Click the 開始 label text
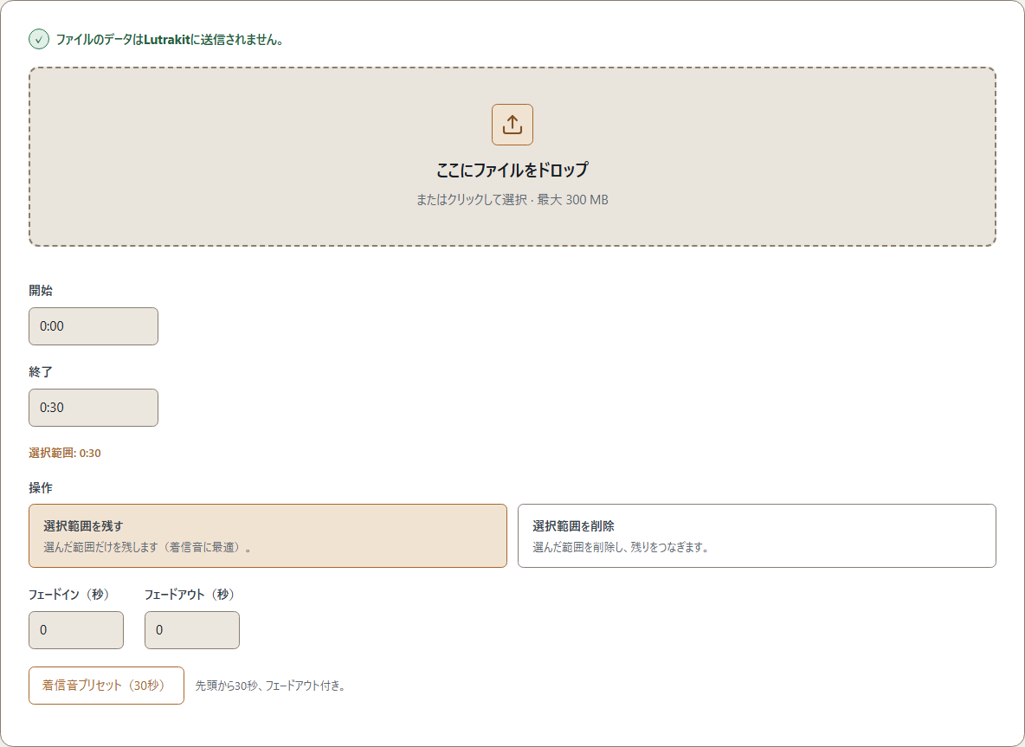Image resolution: width=1025 pixels, height=747 pixels. pos(41,291)
